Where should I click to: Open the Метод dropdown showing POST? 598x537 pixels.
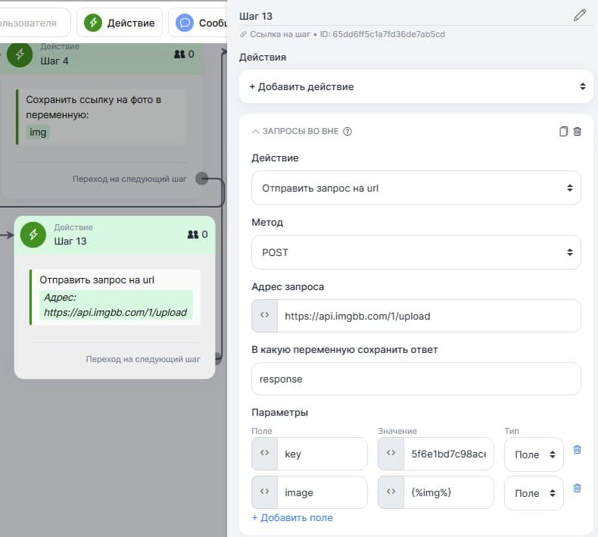point(416,252)
